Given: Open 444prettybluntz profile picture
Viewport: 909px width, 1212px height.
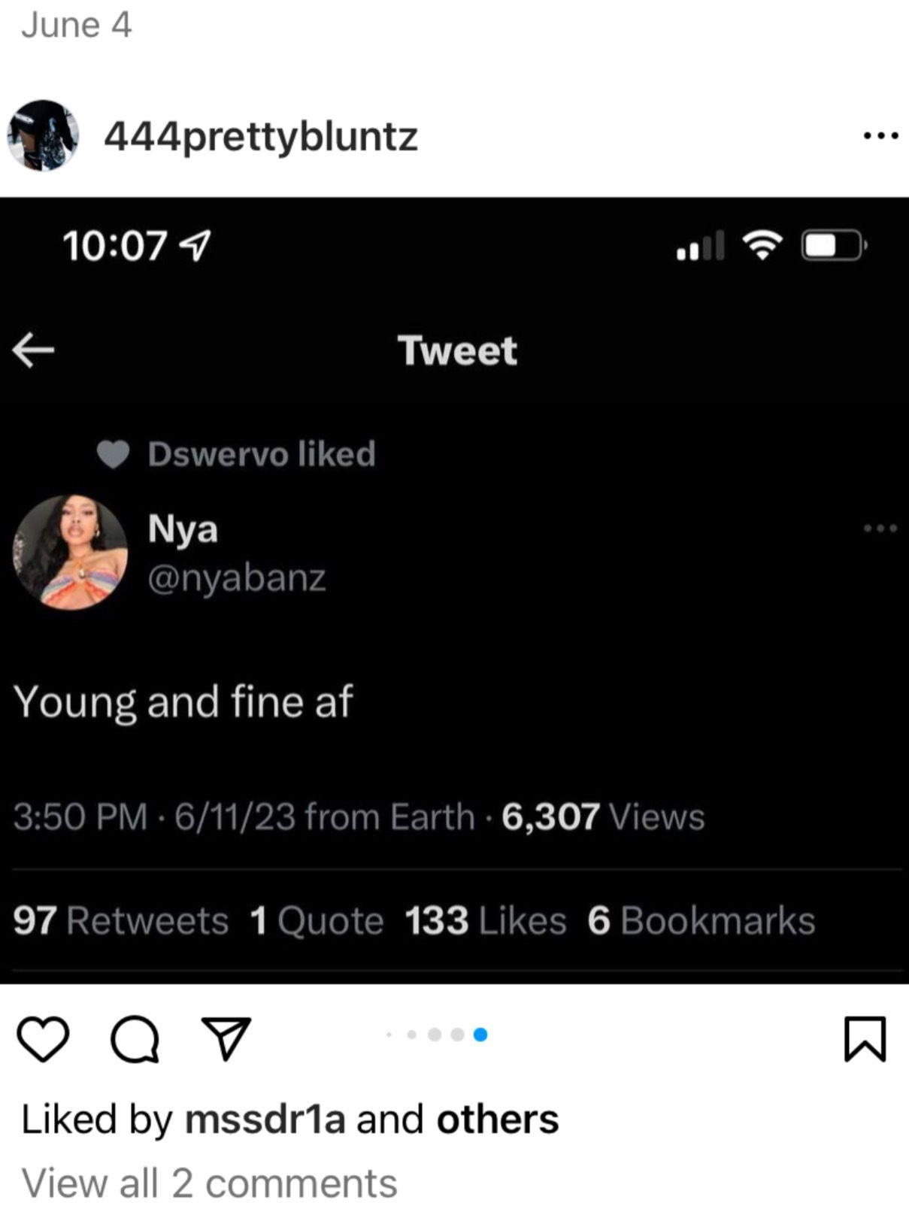Looking at the screenshot, I should pyautogui.click(x=43, y=135).
